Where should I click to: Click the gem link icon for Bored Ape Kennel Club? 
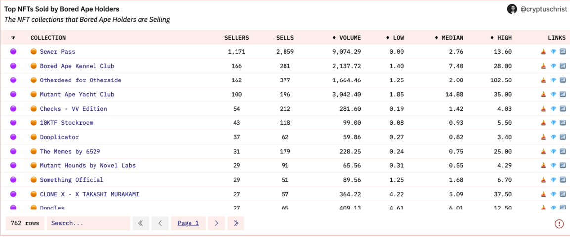coord(553,66)
